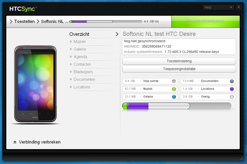Click the chevron before Softonic NL
Viewport: 247px width, 164px height.
tap(38, 21)
